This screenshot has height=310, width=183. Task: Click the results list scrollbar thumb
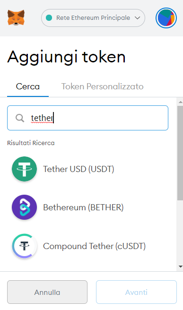coord(180,153)
